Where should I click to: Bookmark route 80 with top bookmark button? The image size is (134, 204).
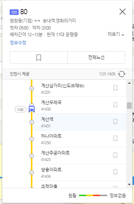pos(39,58)
